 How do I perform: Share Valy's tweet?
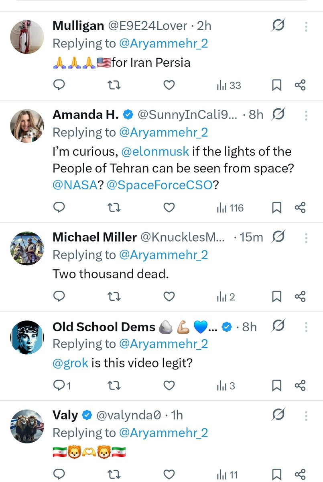pyautogui.click(x=300, y=474)
